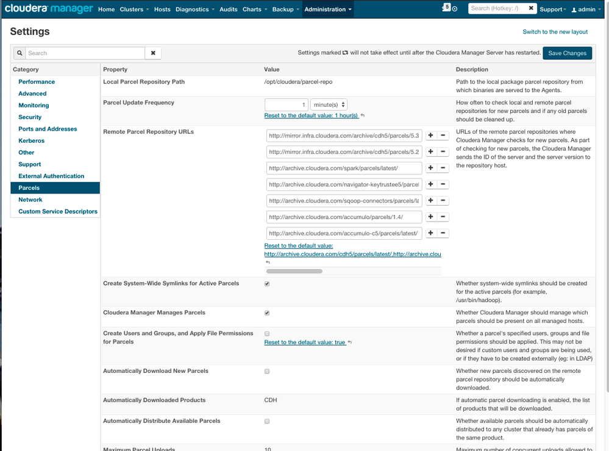The height and width of the screenshot is (451, 609).
Task: Click the magnifier icon beside settings search
Action: [x=20, y=53]
